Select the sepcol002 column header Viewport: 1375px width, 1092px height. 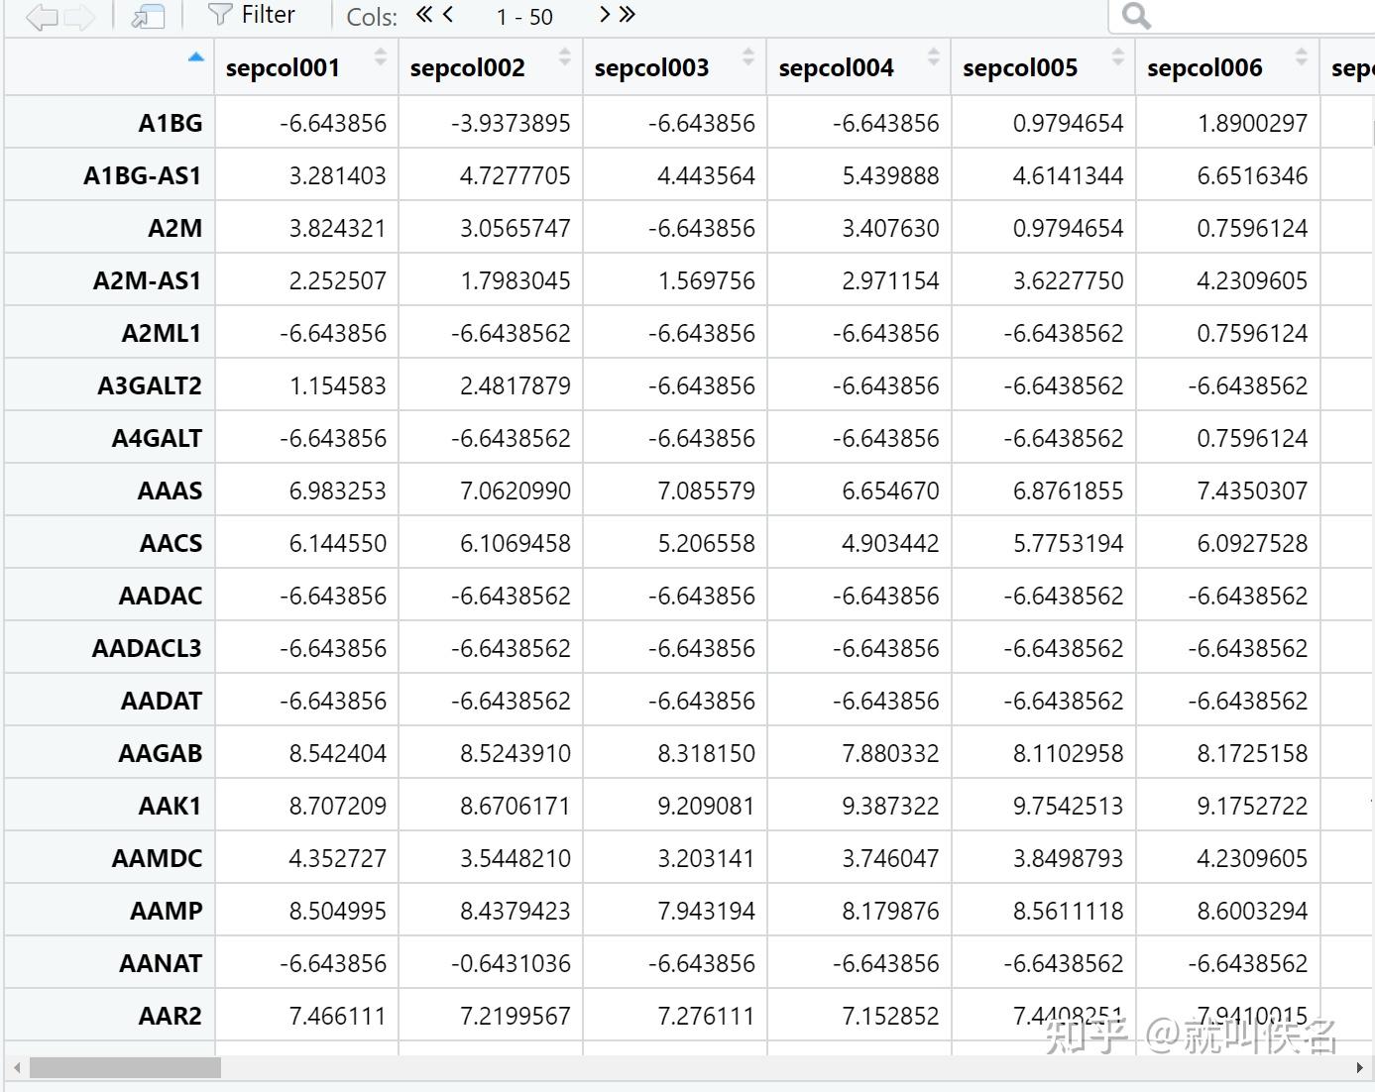pyautogui.click(x=491, y=67)
